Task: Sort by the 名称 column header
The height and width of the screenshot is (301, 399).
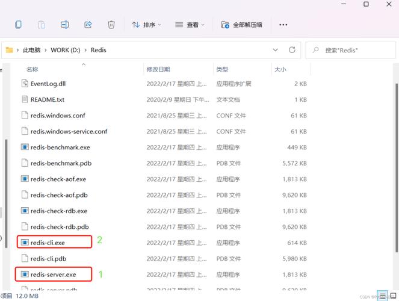Action: coord(32,69)
